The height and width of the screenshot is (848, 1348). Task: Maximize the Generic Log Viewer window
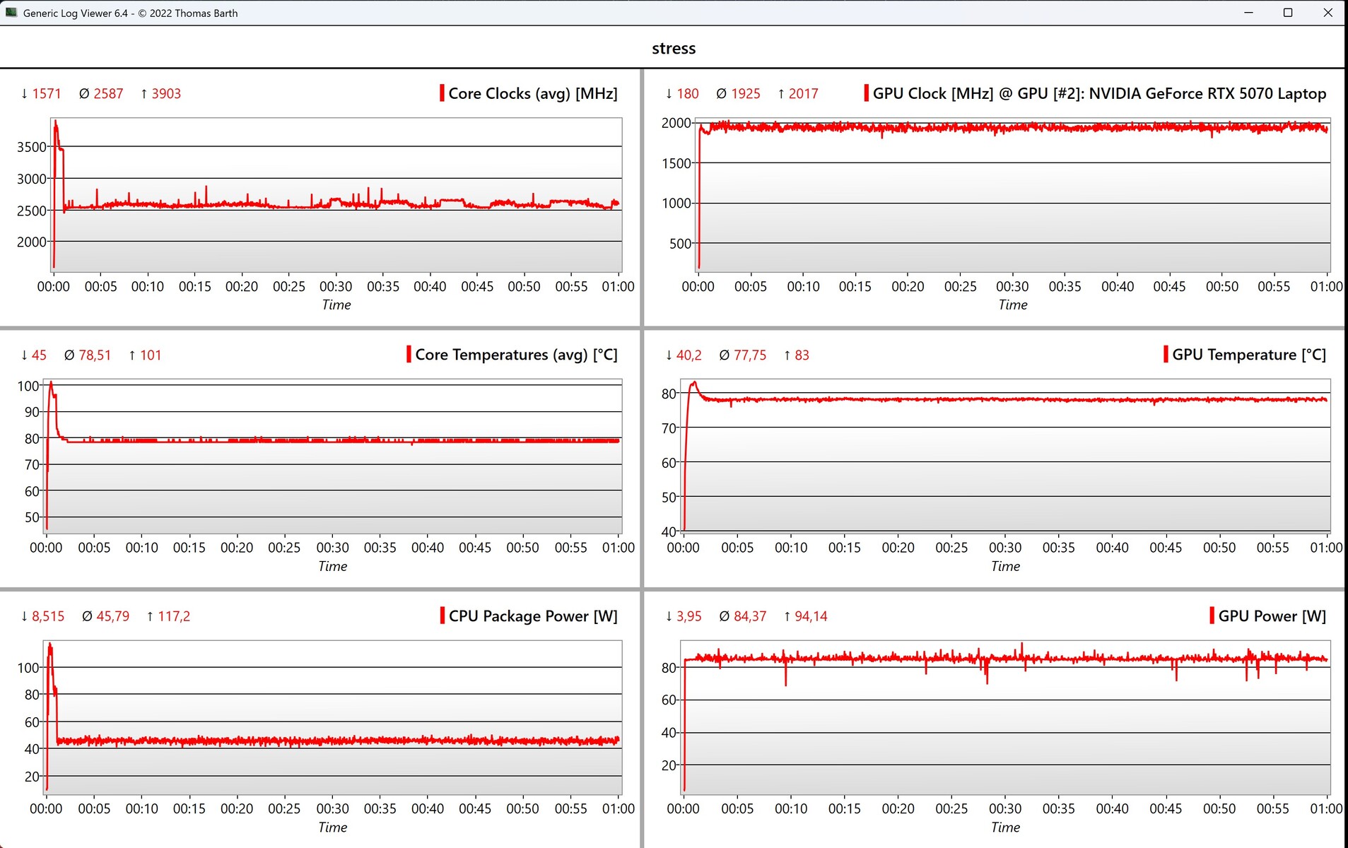[x=1288, y=13]
